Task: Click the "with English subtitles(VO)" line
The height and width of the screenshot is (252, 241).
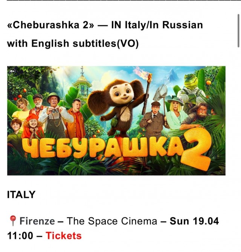Action: (73, 44)
